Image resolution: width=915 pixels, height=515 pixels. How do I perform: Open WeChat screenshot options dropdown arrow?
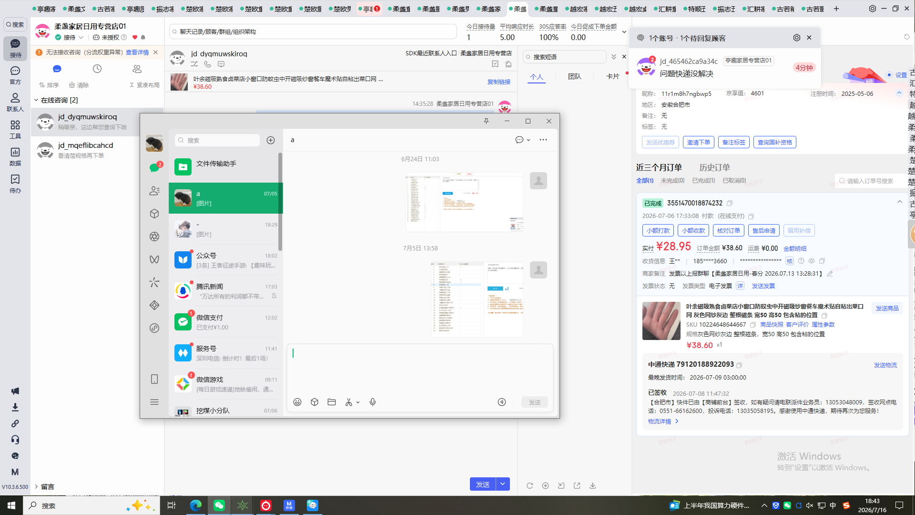[358, 402]
